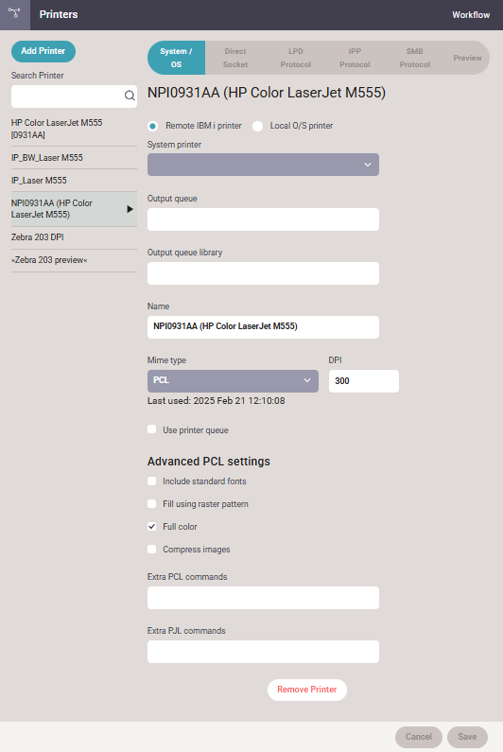Select the Remote IBM i printer option
503x752 pixels.
point(152,126)
